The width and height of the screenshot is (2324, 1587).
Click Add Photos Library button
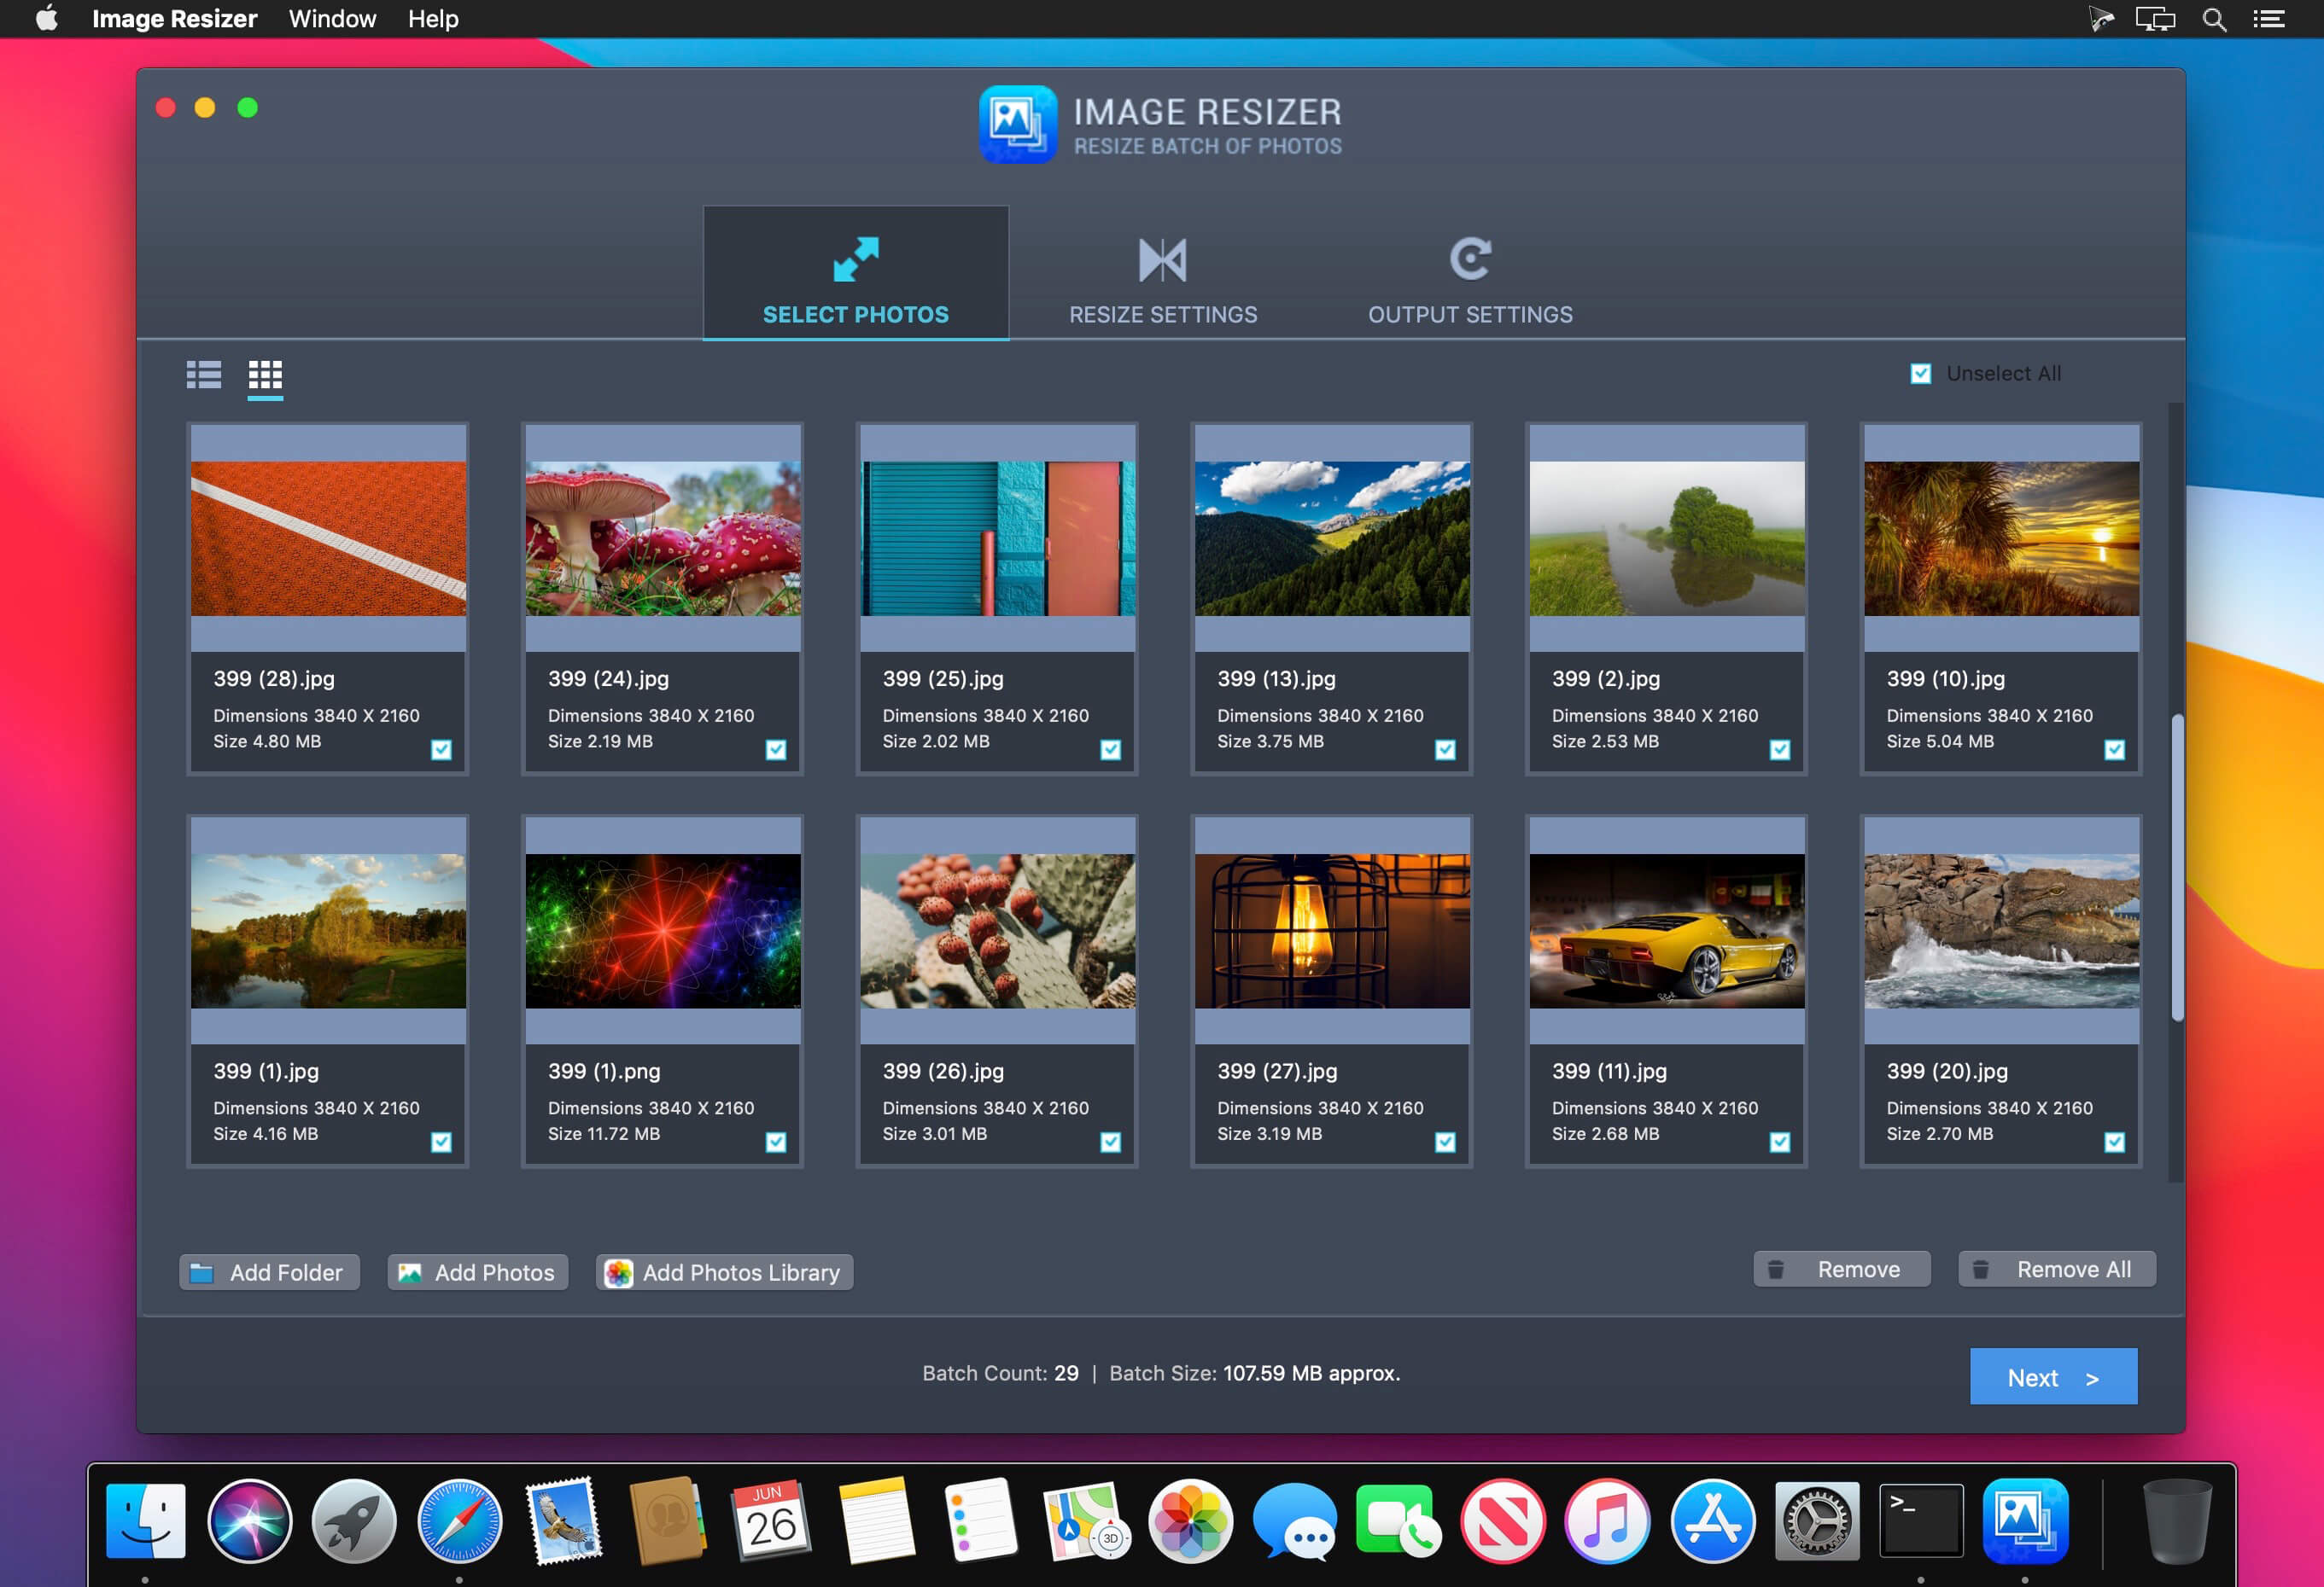(x=725, y=1272)
